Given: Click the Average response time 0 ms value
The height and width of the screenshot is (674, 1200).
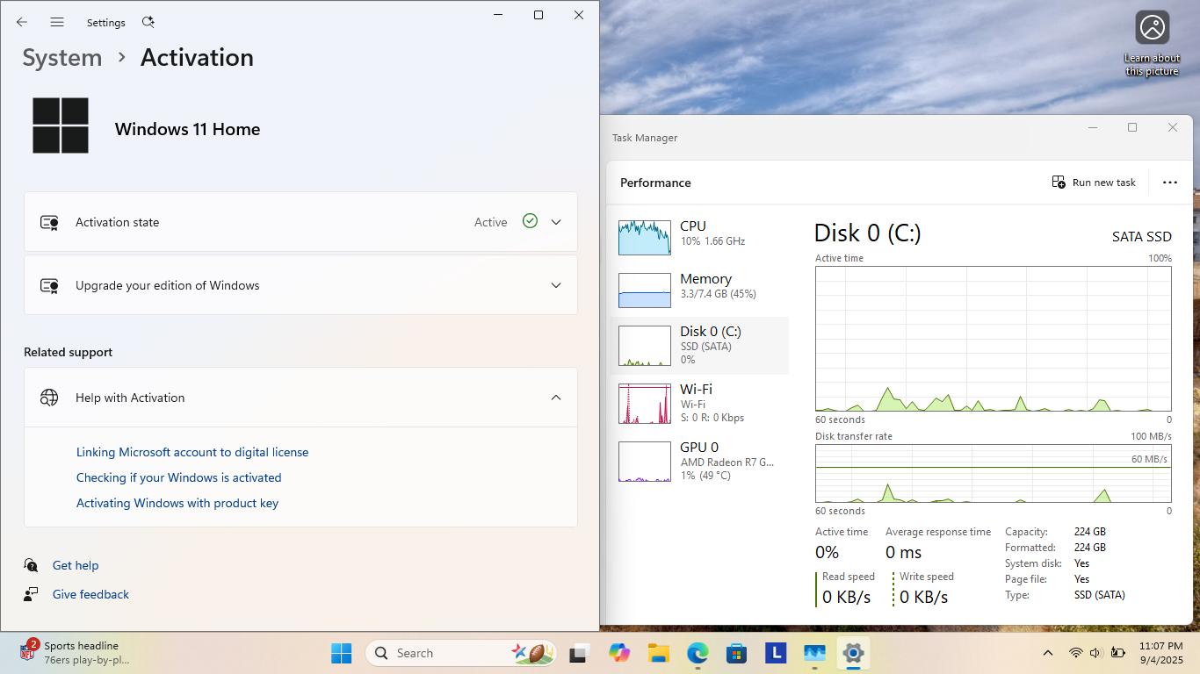Looking at the screenshot, I should (x=903, y=552).
